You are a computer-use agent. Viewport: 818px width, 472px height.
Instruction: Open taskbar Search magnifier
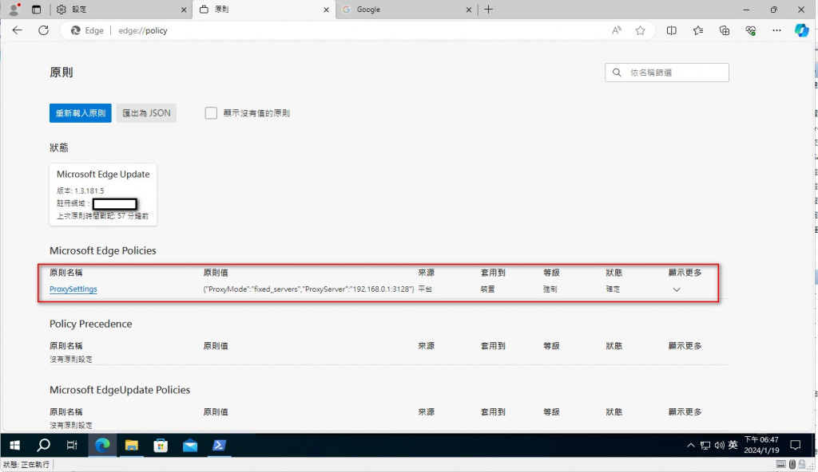[x=43, y=445]
